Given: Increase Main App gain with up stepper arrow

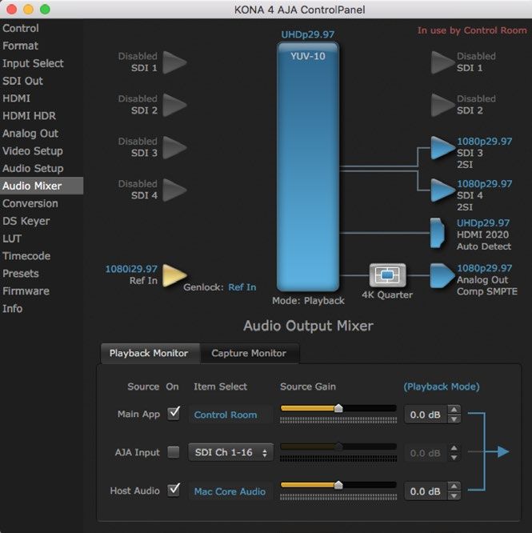Looking at the screenshot, I should [x=454, y=410].
